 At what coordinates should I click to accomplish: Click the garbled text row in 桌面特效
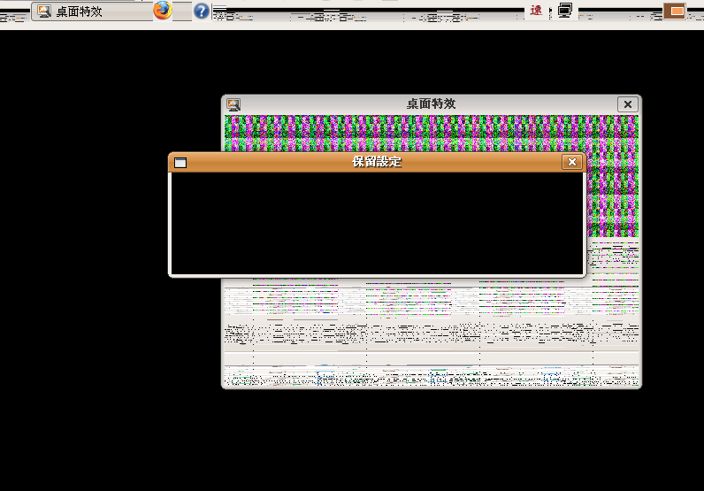point(431,333)
